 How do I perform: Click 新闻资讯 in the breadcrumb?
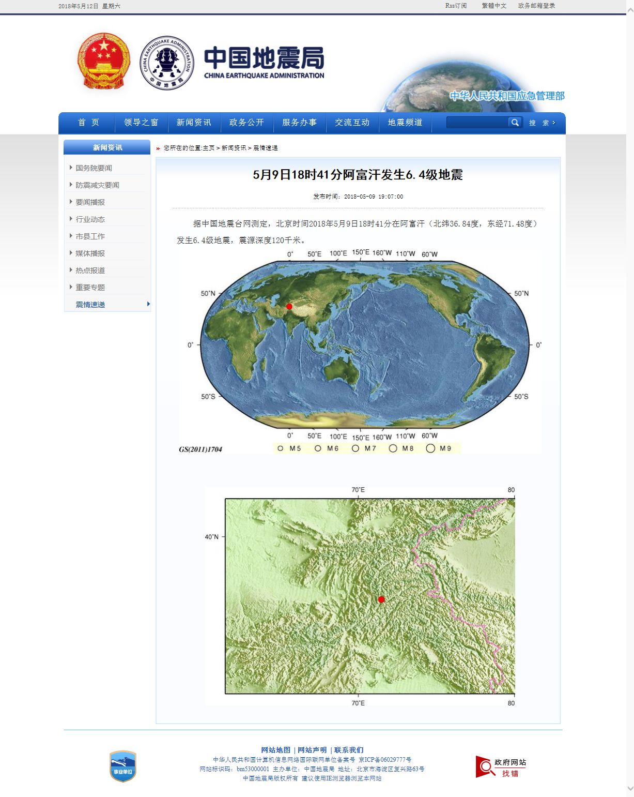(x=234, y=148)
